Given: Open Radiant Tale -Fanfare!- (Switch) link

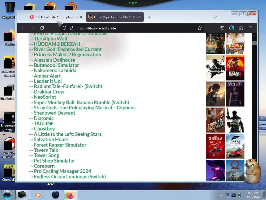Looking at the screenshot, I should pyautogui.click(x=68, y=86).
